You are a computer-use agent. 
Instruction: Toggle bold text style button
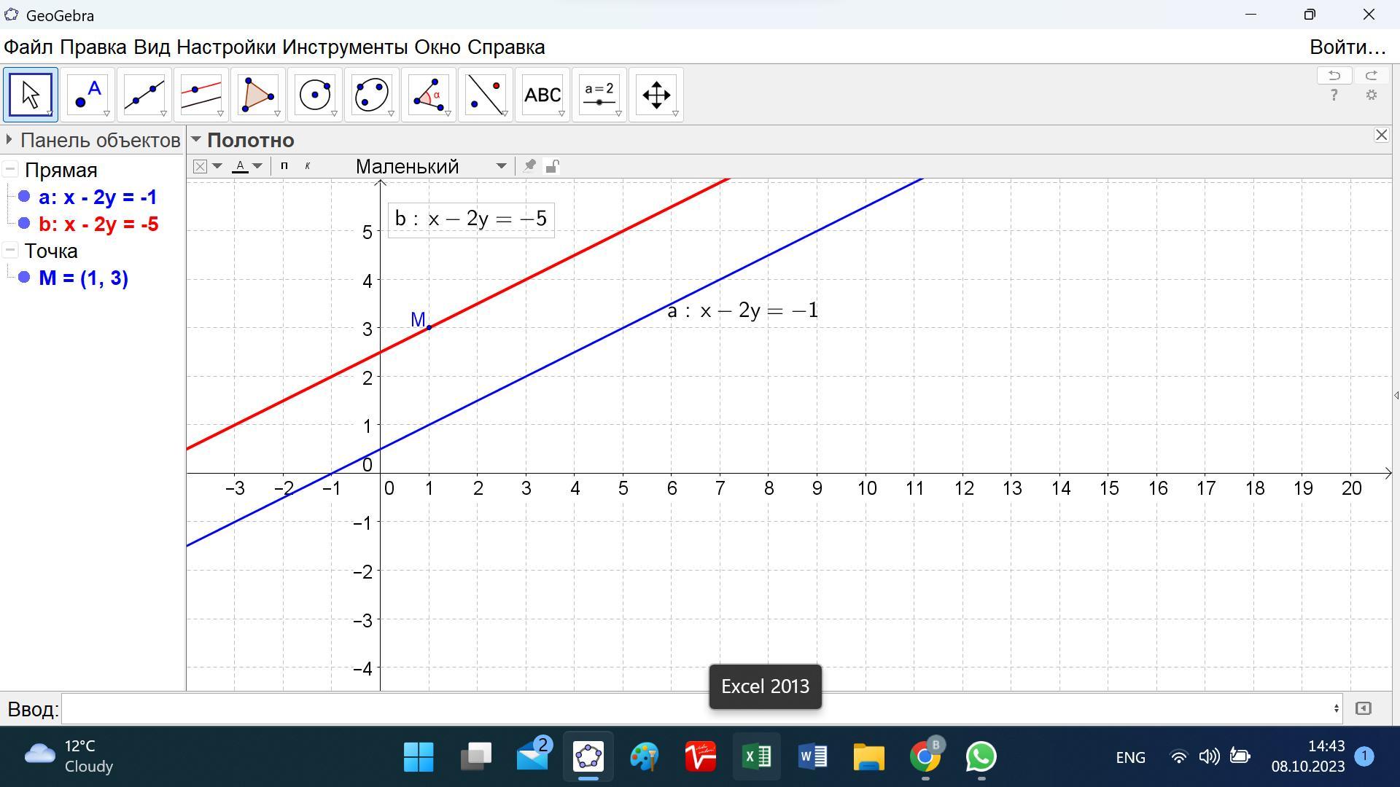click(x=284, y=166)
